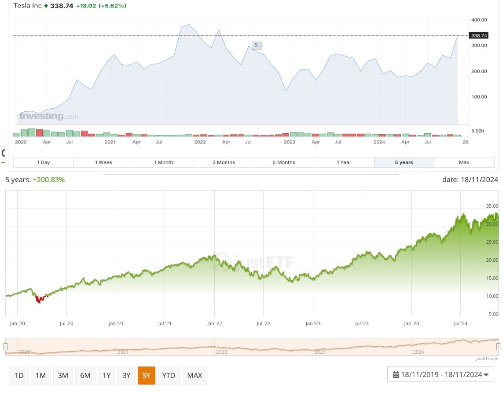Switch Tesla chart to 1 Week
This screenshot has height=396, width=503.
[x=103, y=162]
